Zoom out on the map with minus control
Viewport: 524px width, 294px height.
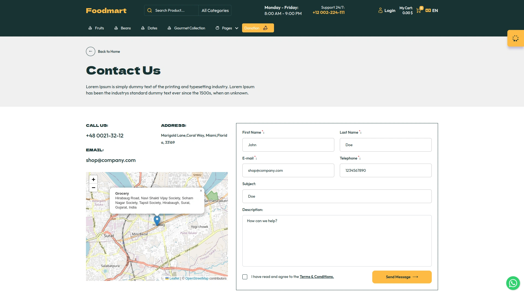click(x=93, y=188)
